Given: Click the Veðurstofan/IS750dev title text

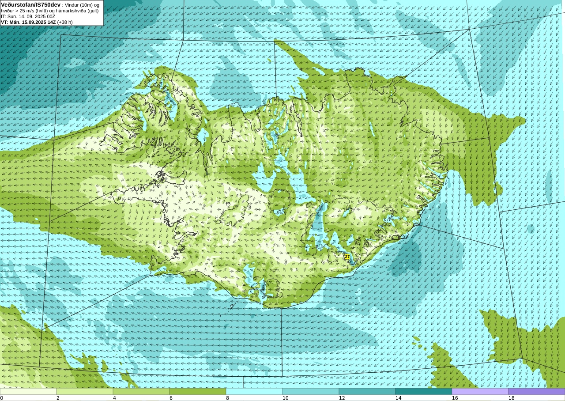Looking at the screenshot, I should tap(31, 4).
